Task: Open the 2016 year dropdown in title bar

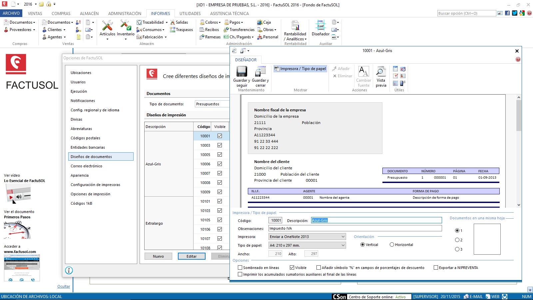Action: (x=36, y=4)
